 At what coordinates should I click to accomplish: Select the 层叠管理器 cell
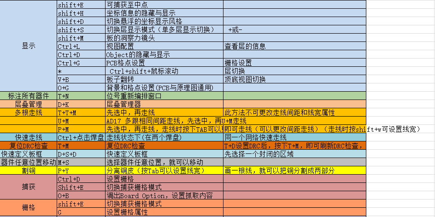[164, 104]
